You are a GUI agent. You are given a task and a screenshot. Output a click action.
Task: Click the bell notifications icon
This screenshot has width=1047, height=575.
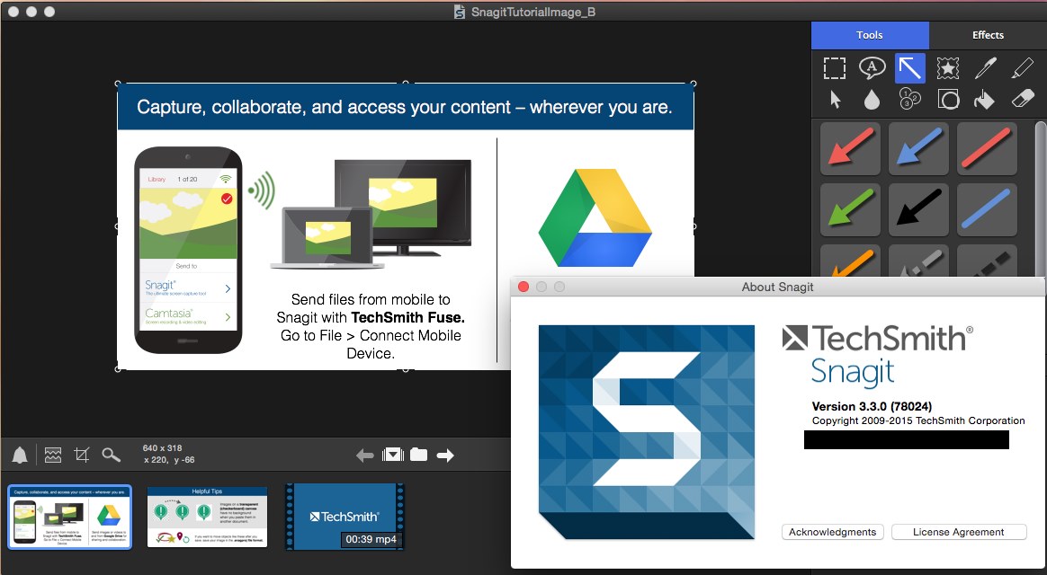pos(20,455)
